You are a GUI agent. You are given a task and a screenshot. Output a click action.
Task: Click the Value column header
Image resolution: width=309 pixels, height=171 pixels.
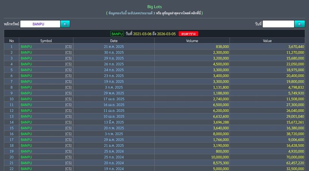point(267,41)
